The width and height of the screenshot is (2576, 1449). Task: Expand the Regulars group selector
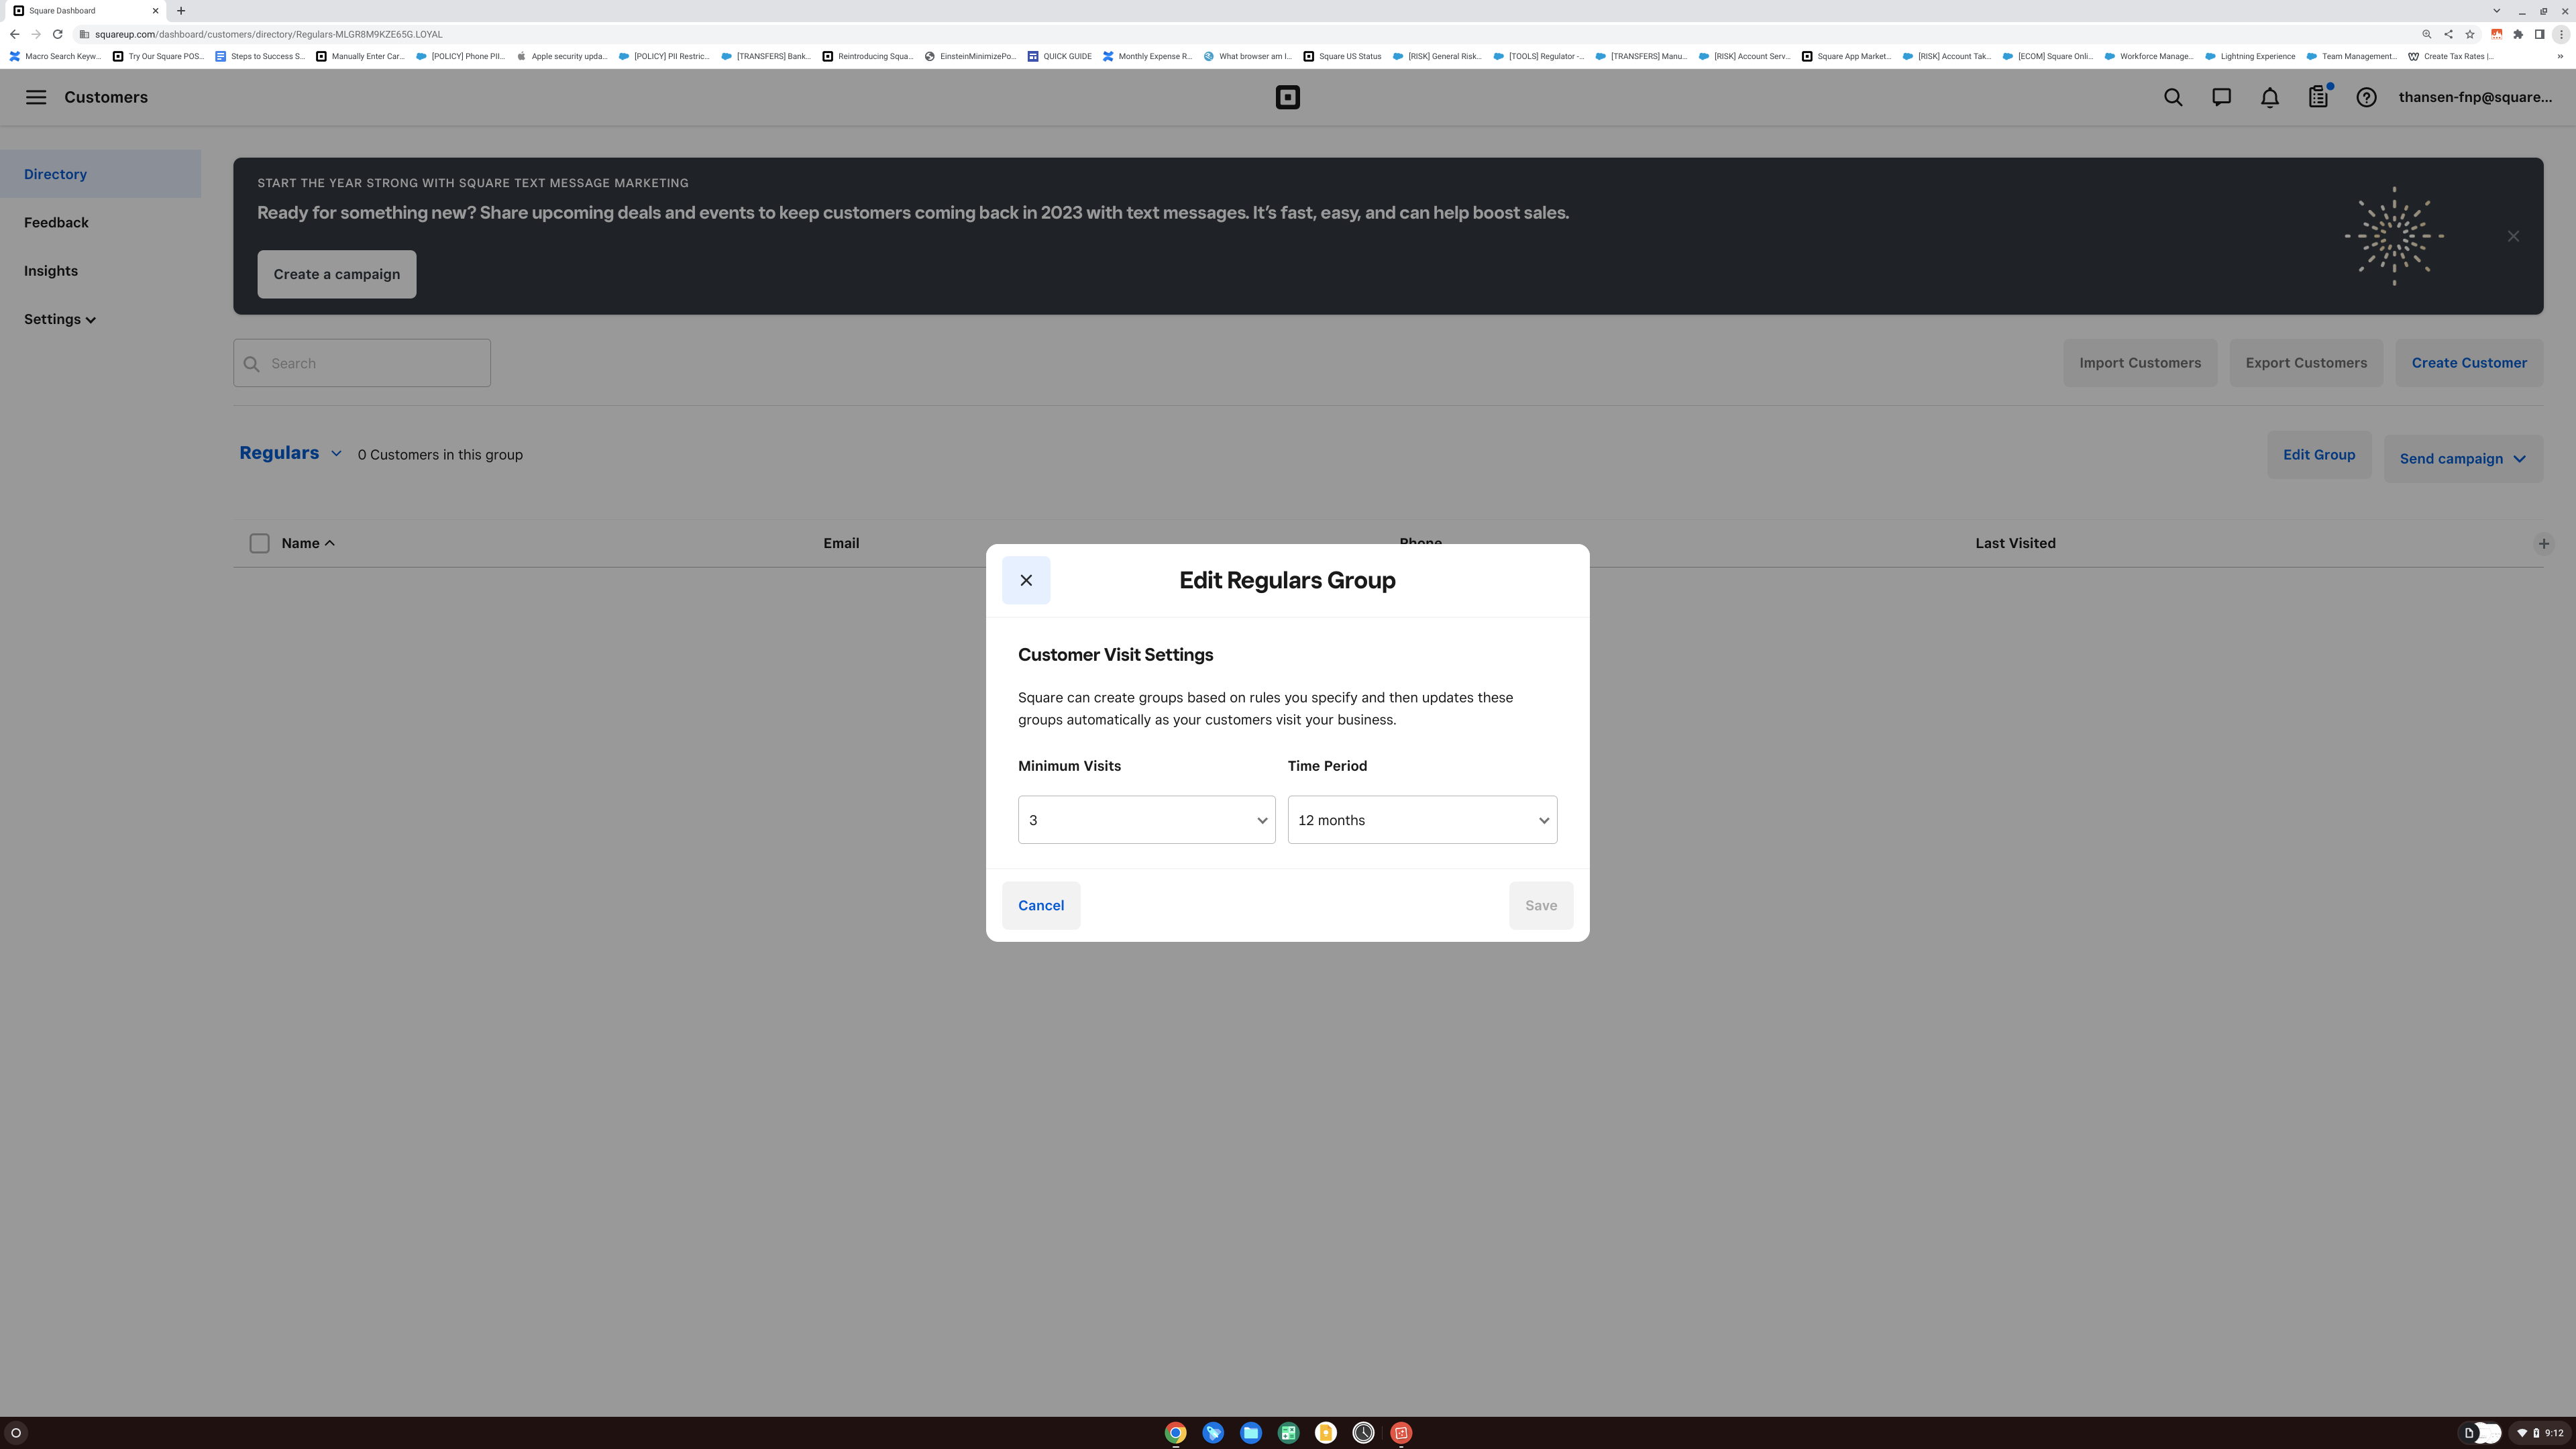coord(290,453)
